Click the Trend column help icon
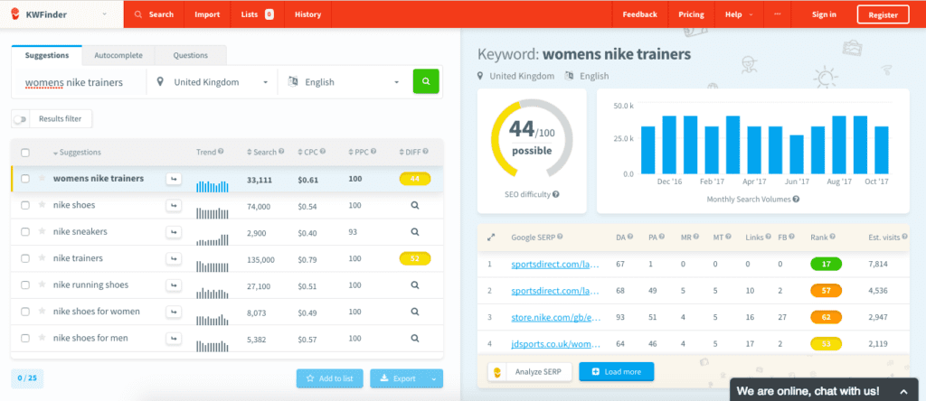Image resolution: width=926 pixels, height=401 pixels. click(x=221, y=152)
